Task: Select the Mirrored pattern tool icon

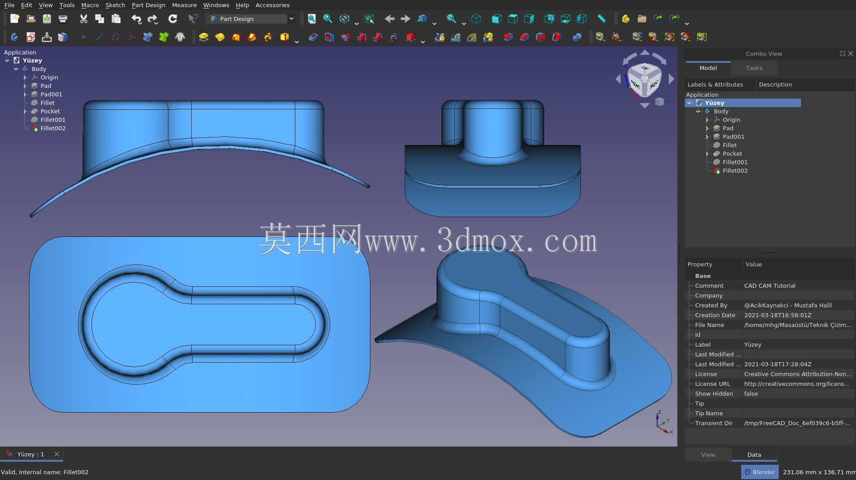Action: pyautogui.click(x=440, y=37)
